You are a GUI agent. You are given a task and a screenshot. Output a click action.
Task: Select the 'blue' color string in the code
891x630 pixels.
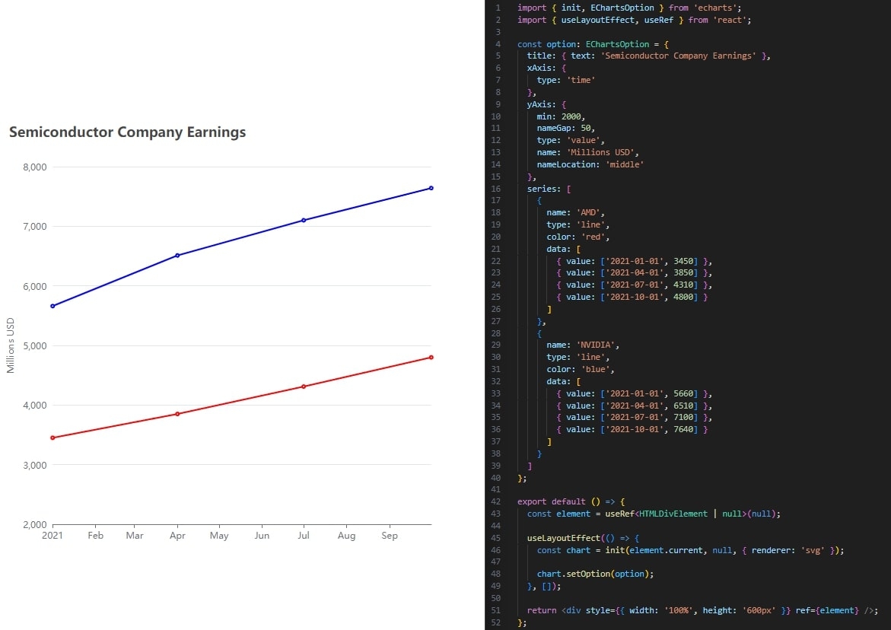point(594,369)
